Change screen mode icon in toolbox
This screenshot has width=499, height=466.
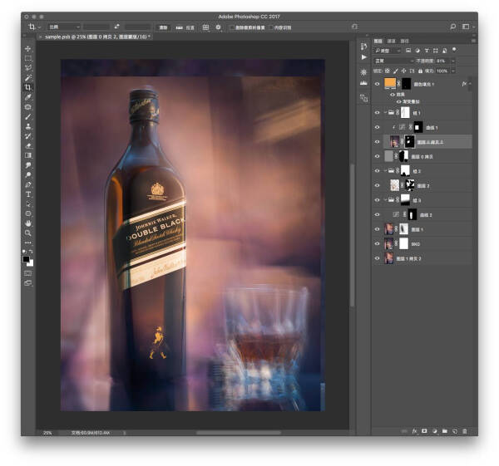tap(28, 283)
